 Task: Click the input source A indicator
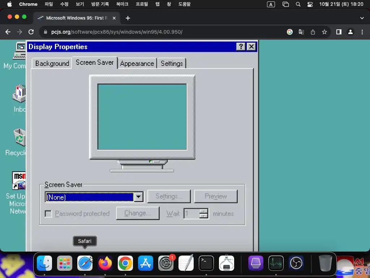(x=271, y=4)
